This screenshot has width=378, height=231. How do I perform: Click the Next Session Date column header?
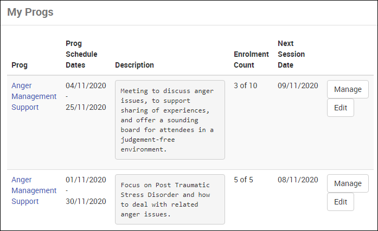(291, 54)
